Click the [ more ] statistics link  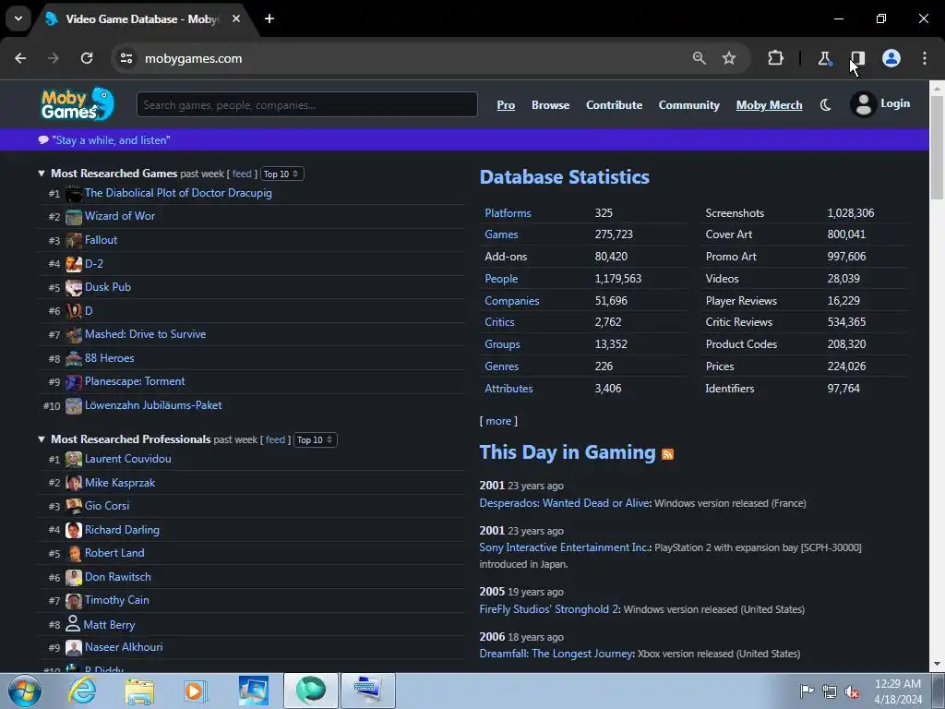point(498,421)
